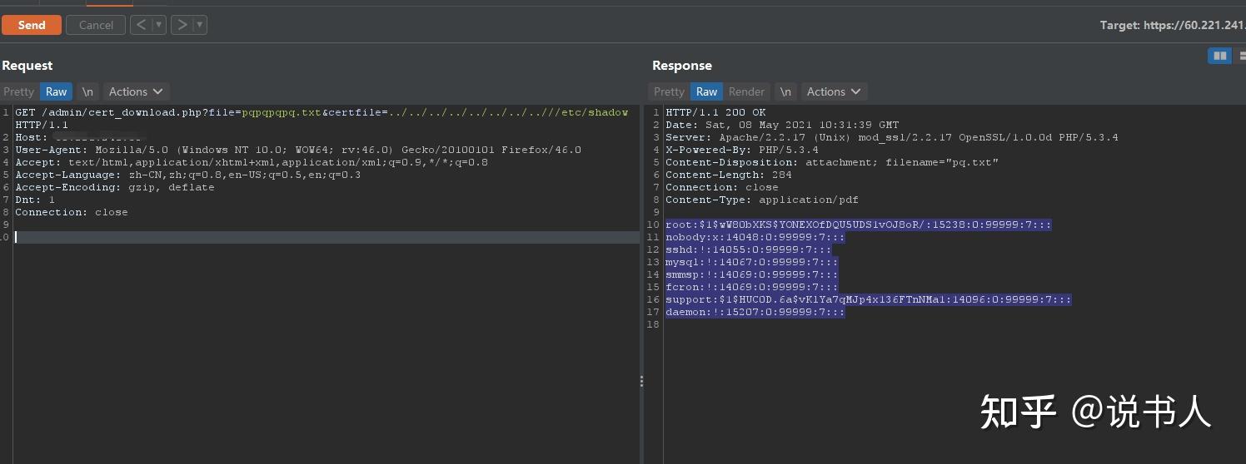Click the response Date header line

pyautogui.click(x=782, y=125)
